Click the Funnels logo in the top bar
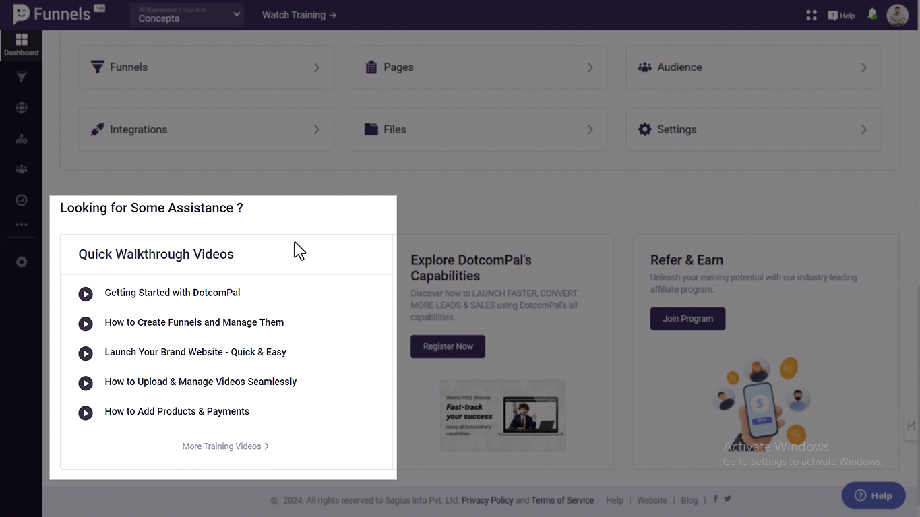This screenshot has height=517, width=920. click(59, 14)
